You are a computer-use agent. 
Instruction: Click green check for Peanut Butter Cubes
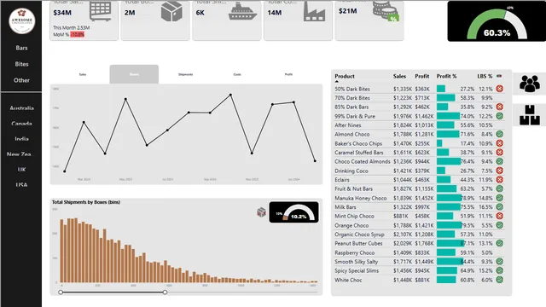click(499, 243)
